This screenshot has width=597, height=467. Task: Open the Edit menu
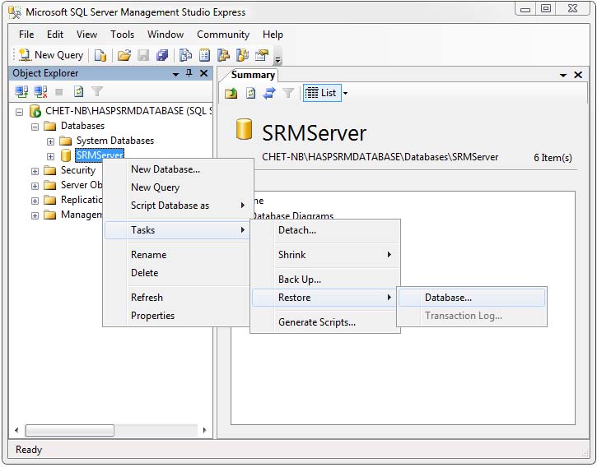point(55,35)
